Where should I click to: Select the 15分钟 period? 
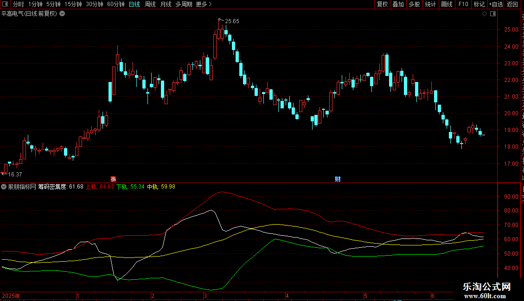tap(73, 4)
